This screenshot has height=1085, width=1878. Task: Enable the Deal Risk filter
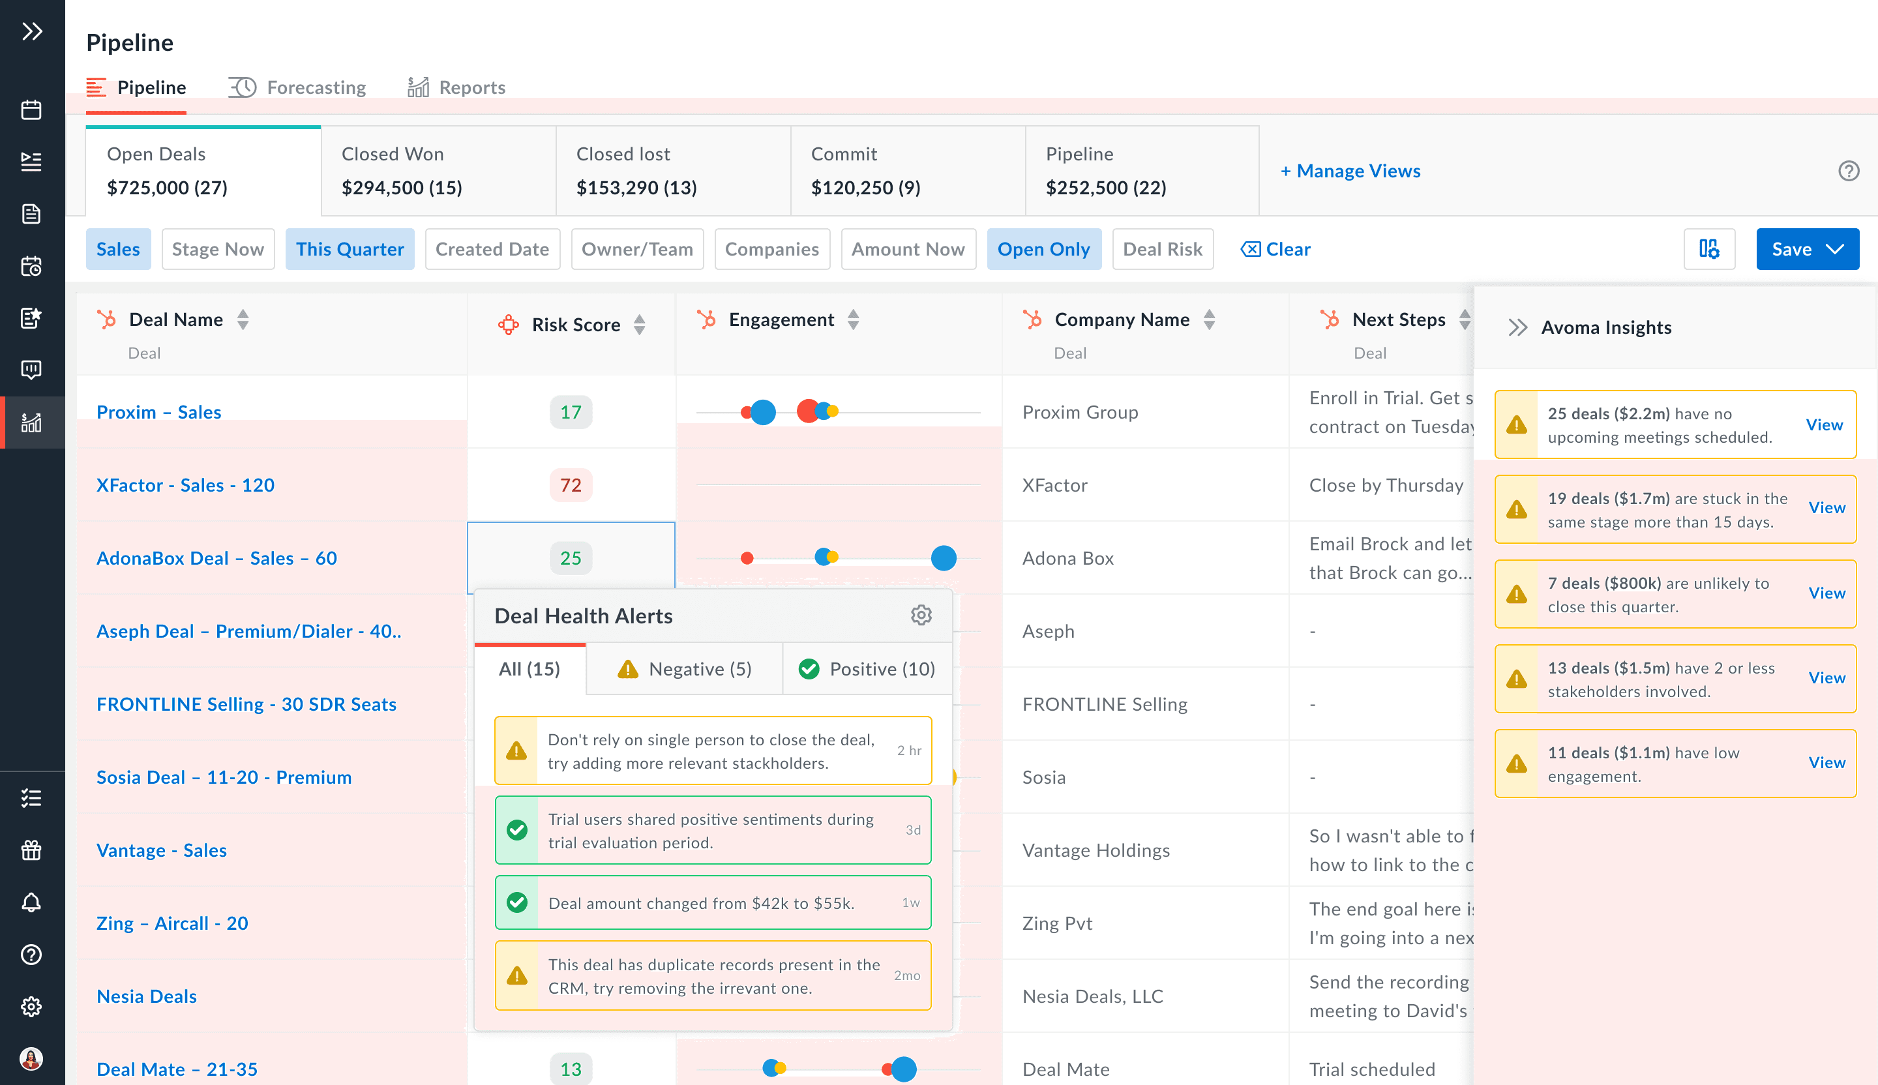pyautogui.click(x=1162, y=249)
